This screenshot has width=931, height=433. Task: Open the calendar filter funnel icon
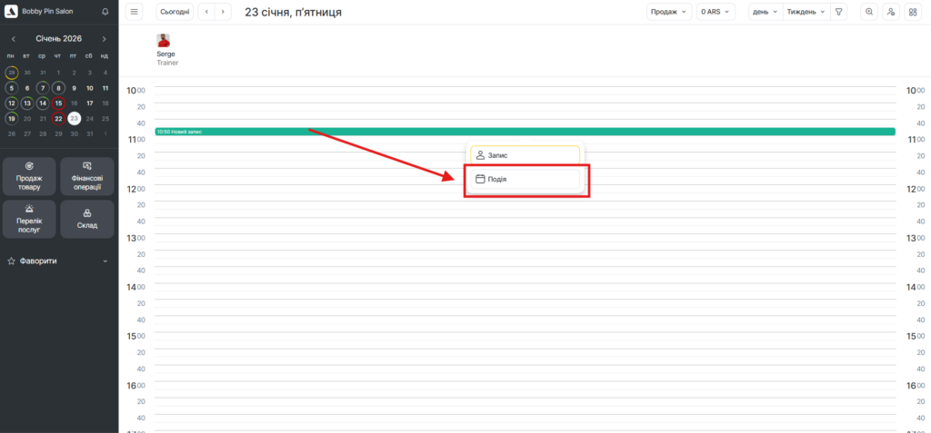click(838, 12)
